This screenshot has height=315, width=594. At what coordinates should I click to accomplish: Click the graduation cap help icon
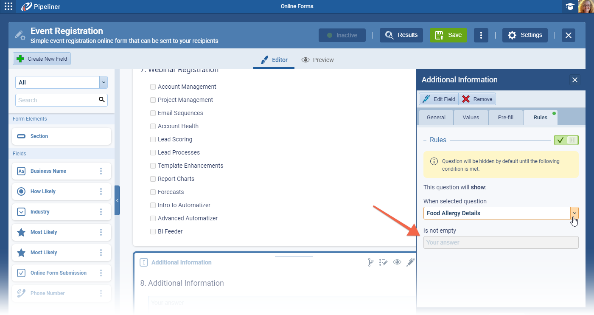pyautogui.click(x=570, y=6)
